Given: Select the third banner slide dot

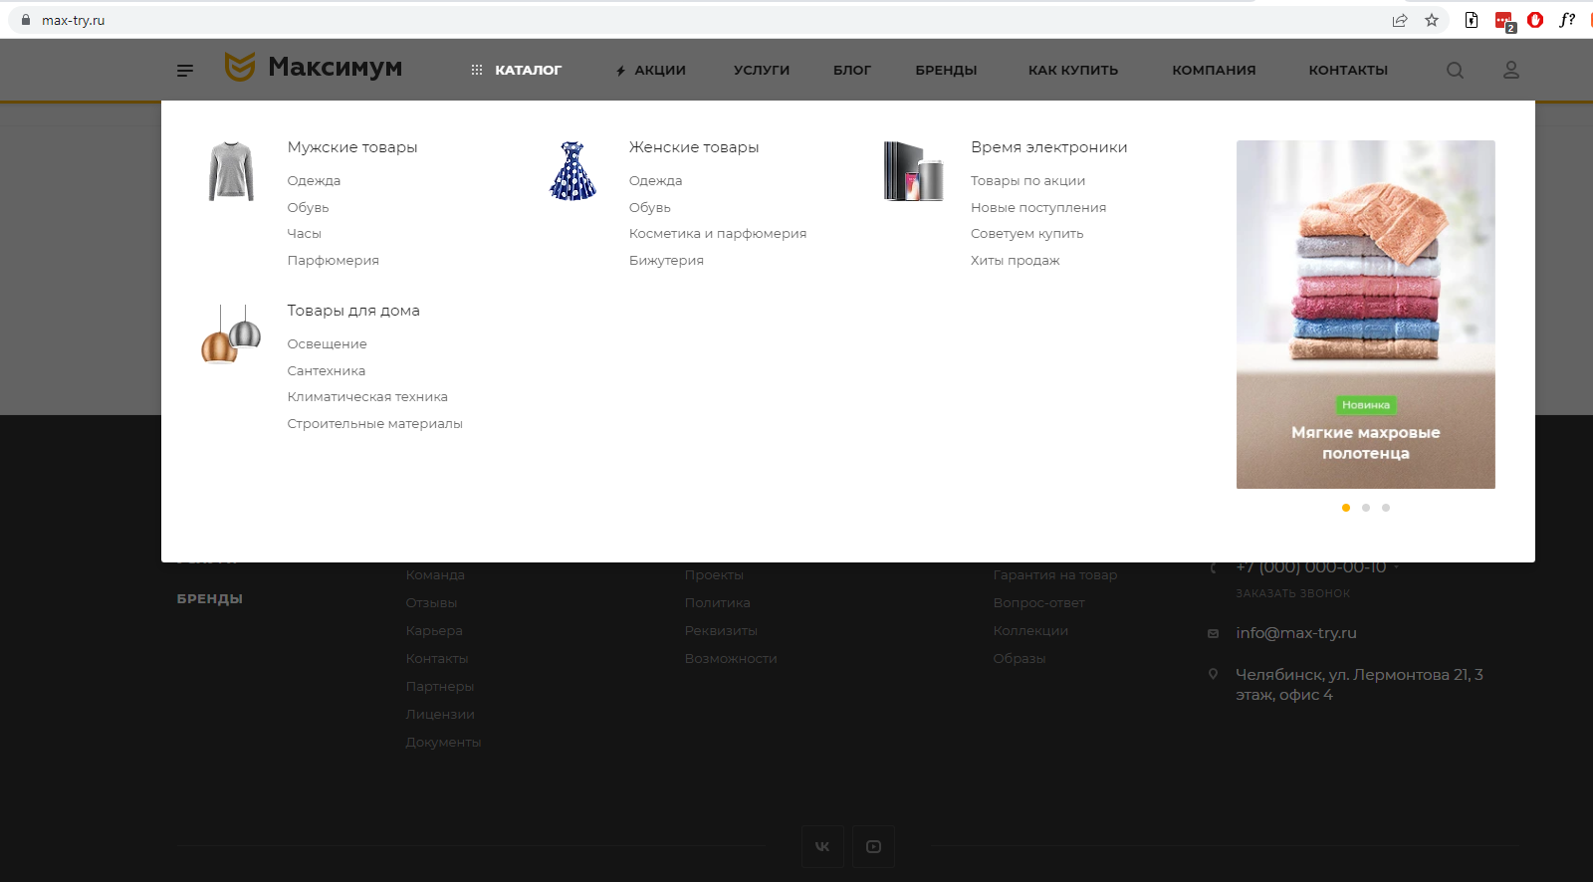Looking at the screenshot, I should coord(1386,508).
